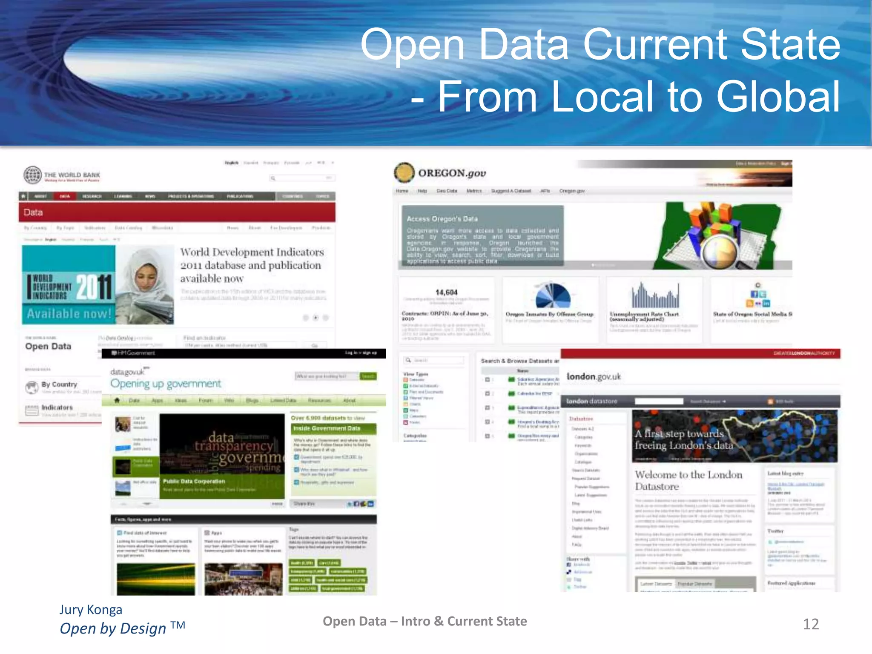Toggle the Calendars view type checkbox
Image resolution: width=872 pixels, height=654 pixels.
[x=406, y=416]
